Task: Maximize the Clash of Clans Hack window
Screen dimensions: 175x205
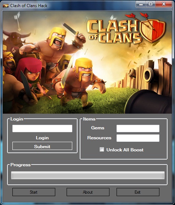Action: 151,4
